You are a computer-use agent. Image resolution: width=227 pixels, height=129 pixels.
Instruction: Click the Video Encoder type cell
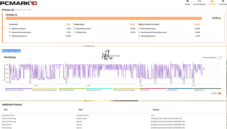[81, 119]
